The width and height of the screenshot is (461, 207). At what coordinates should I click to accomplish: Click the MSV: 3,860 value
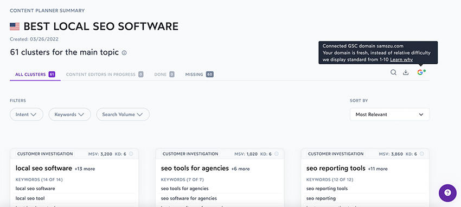[x=391, y=154]
